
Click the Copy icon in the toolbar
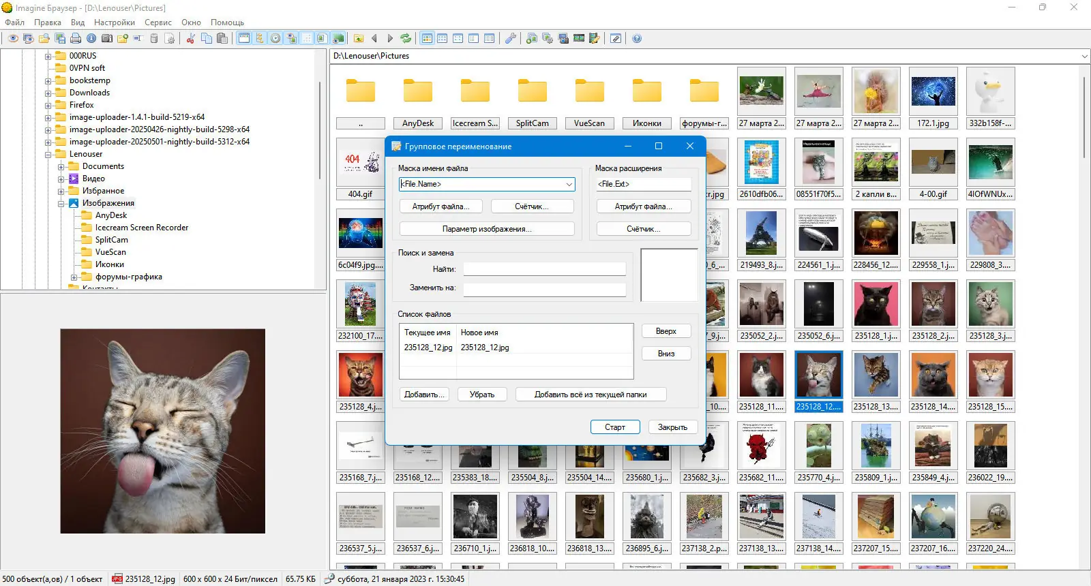[x=207, y=38]
